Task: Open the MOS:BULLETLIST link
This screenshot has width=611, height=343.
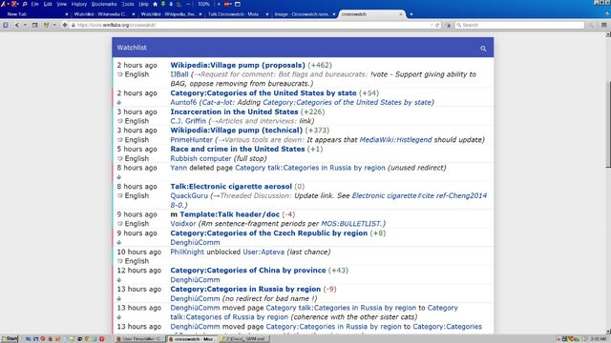Action: [x=351, y=224]
